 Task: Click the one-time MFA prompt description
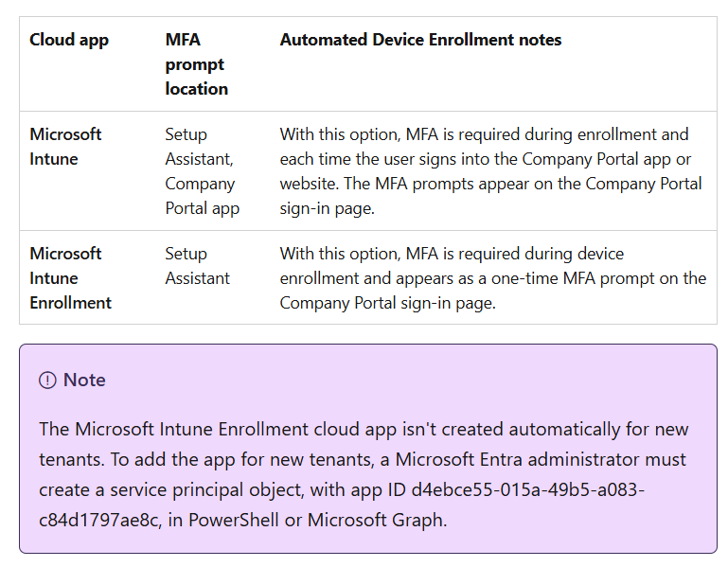[493, 278]
